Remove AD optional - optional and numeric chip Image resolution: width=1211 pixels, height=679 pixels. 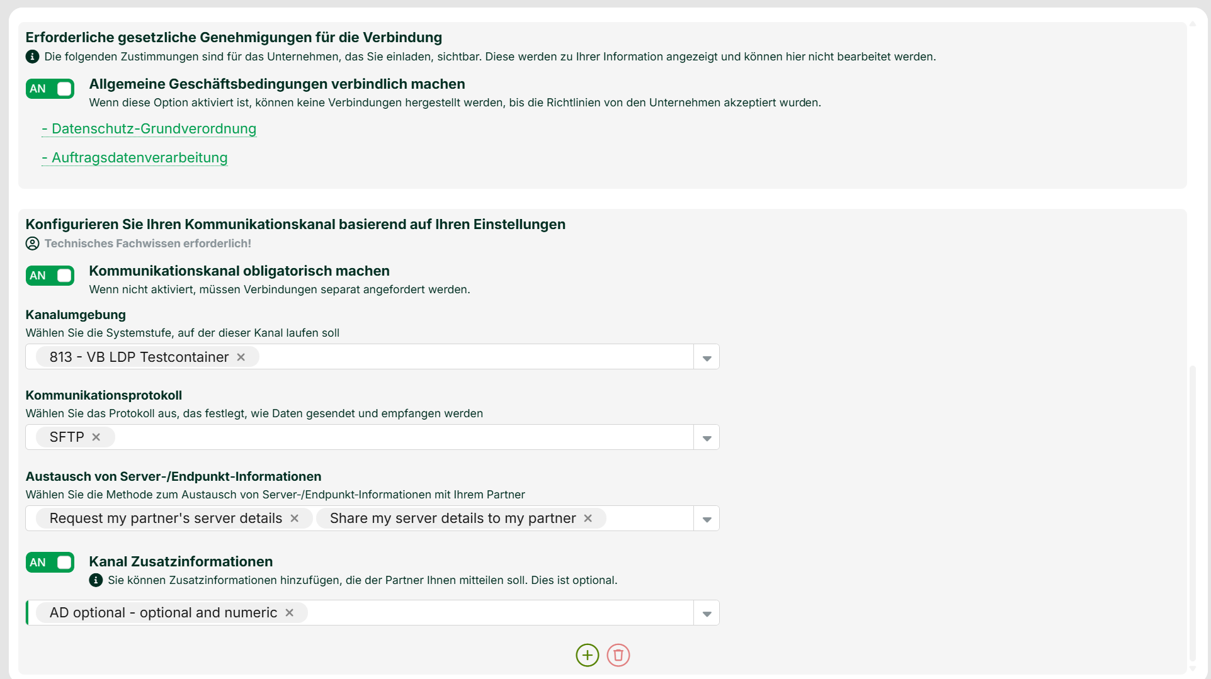(289, 612)
